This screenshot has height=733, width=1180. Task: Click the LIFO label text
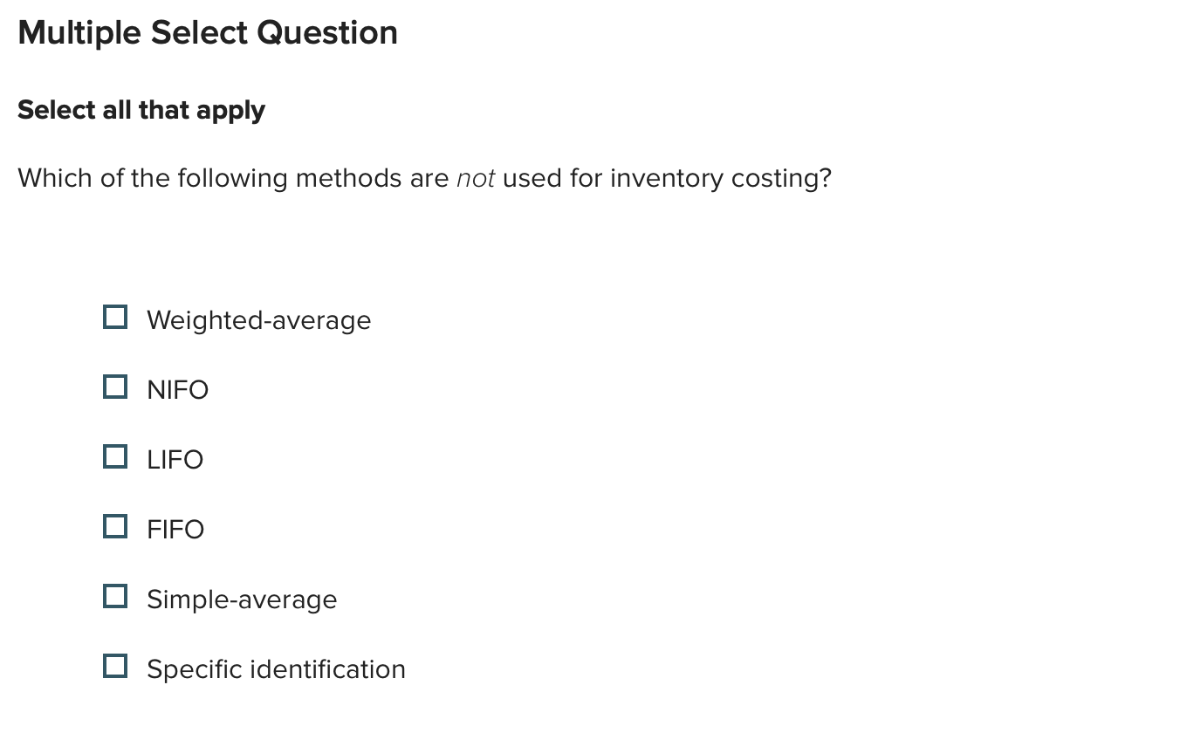click(175, 459)
